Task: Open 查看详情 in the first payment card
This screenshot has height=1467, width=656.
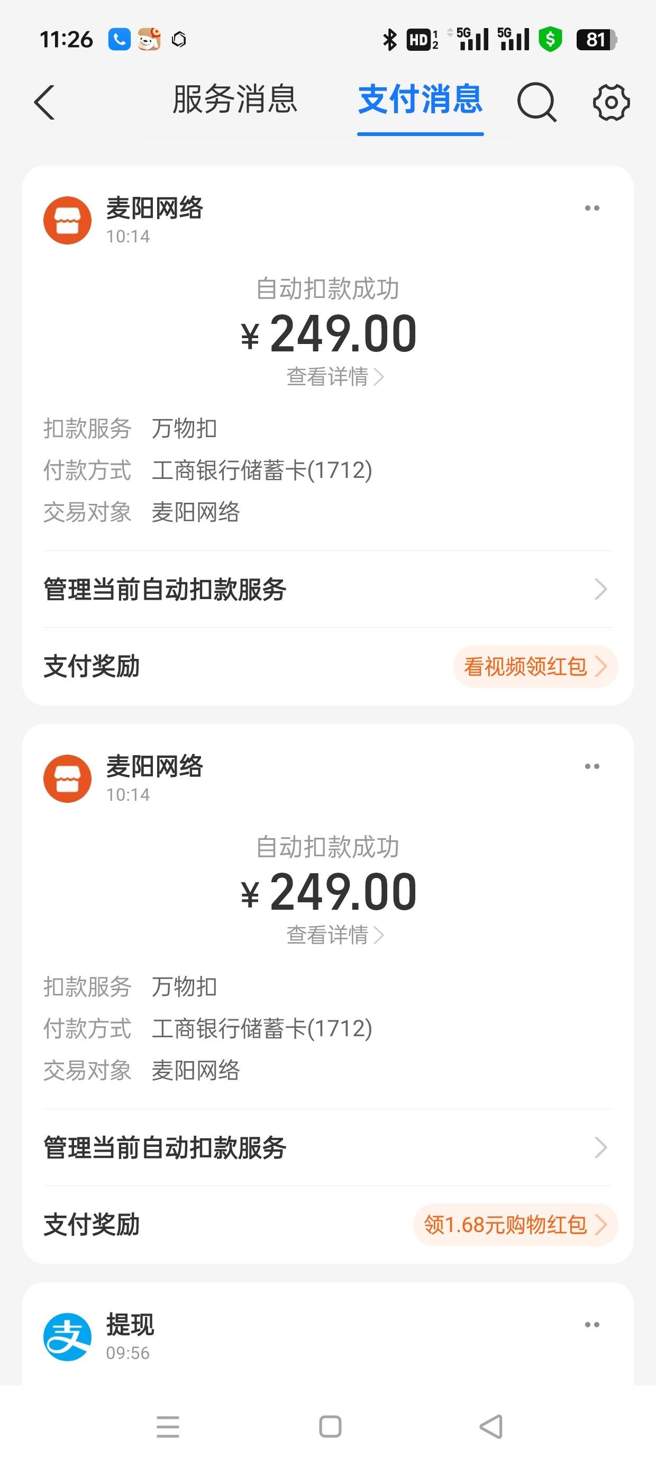Action: click(x=335, y=376)
